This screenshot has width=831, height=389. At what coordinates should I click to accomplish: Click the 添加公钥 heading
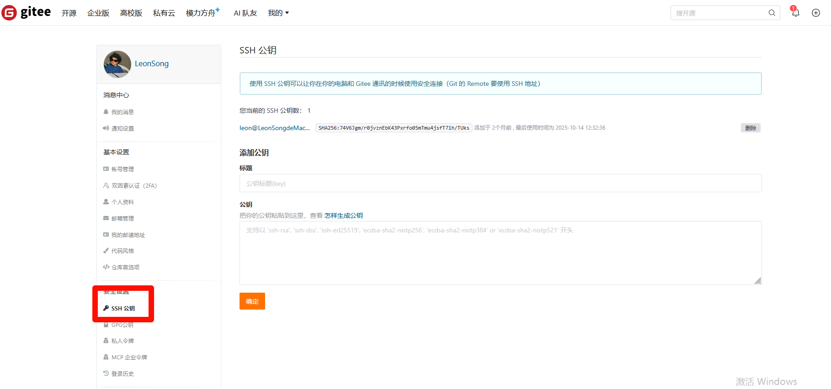click(254, 152)
